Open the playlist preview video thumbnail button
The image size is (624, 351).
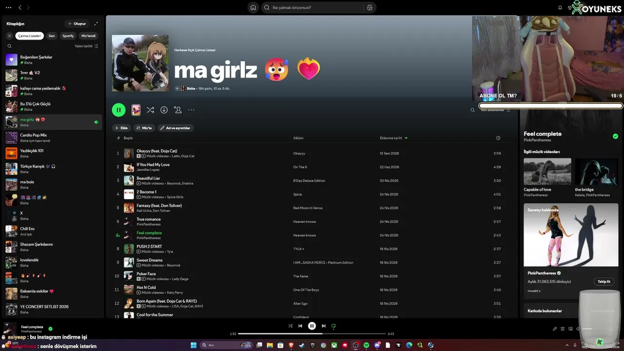136,110
